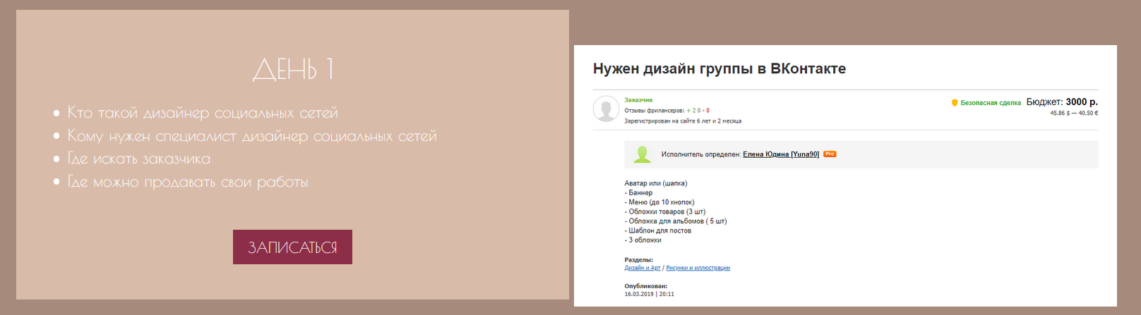Click bullet Кто такой дизайнер социальных сетей
Viewport: 1141px width, 315px height.
click(203, 113)
